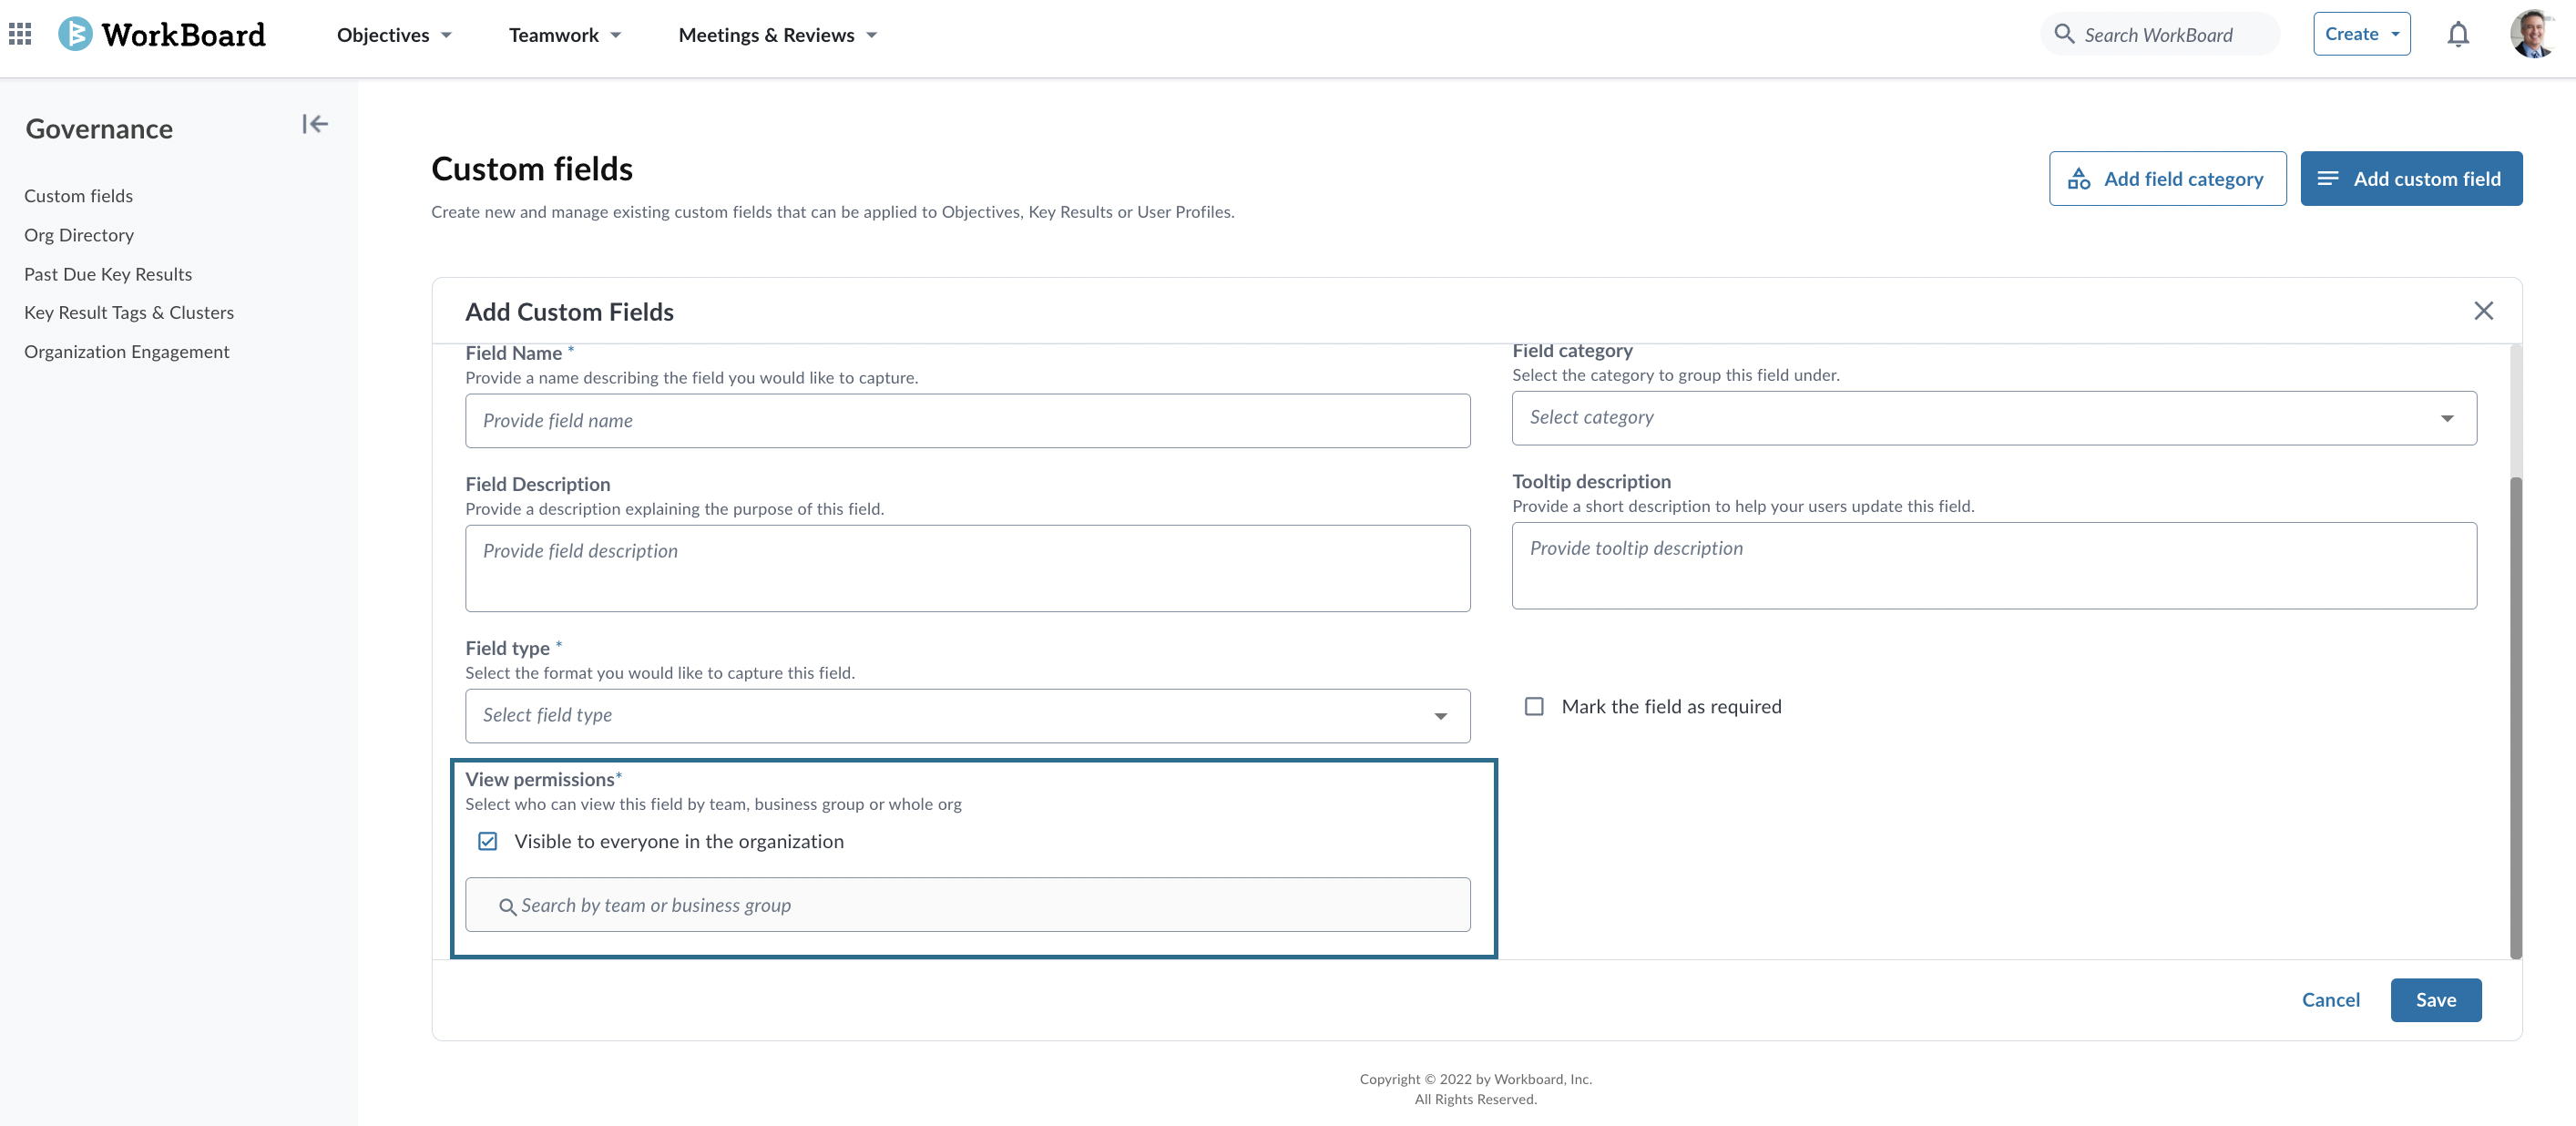Open Past Due Key Results

(x=108, y=274)
